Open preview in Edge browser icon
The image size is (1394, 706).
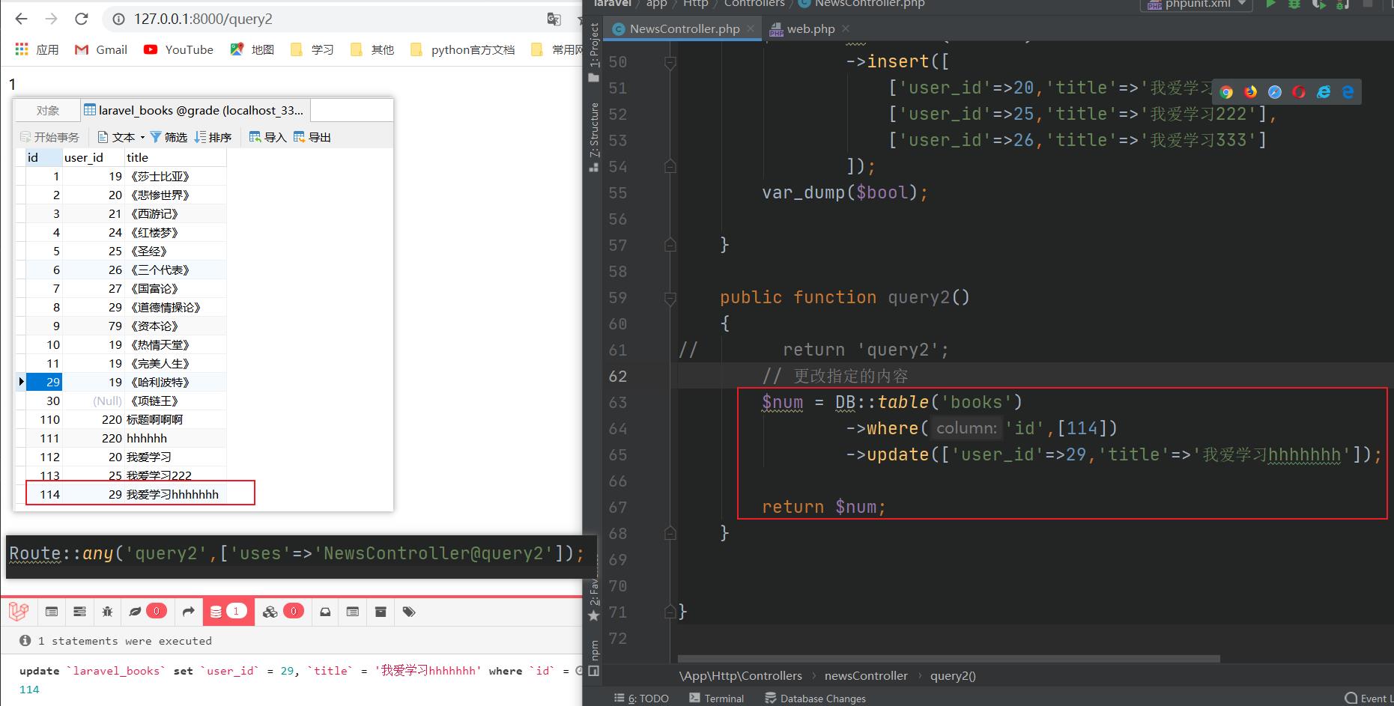[1348, 92]
